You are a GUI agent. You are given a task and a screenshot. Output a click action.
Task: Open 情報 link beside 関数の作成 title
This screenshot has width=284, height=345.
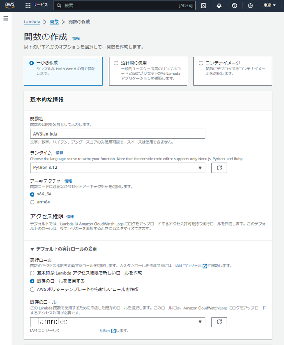click(x=76, y=38)
